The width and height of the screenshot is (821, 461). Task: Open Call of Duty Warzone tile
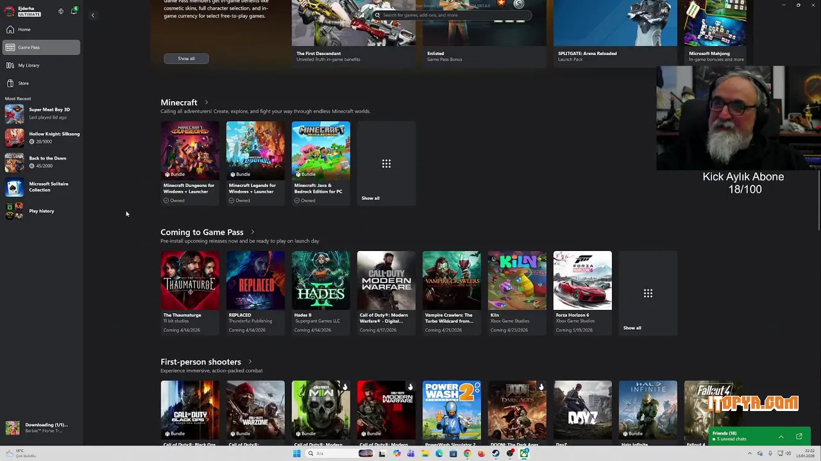[x=255, y=413]
